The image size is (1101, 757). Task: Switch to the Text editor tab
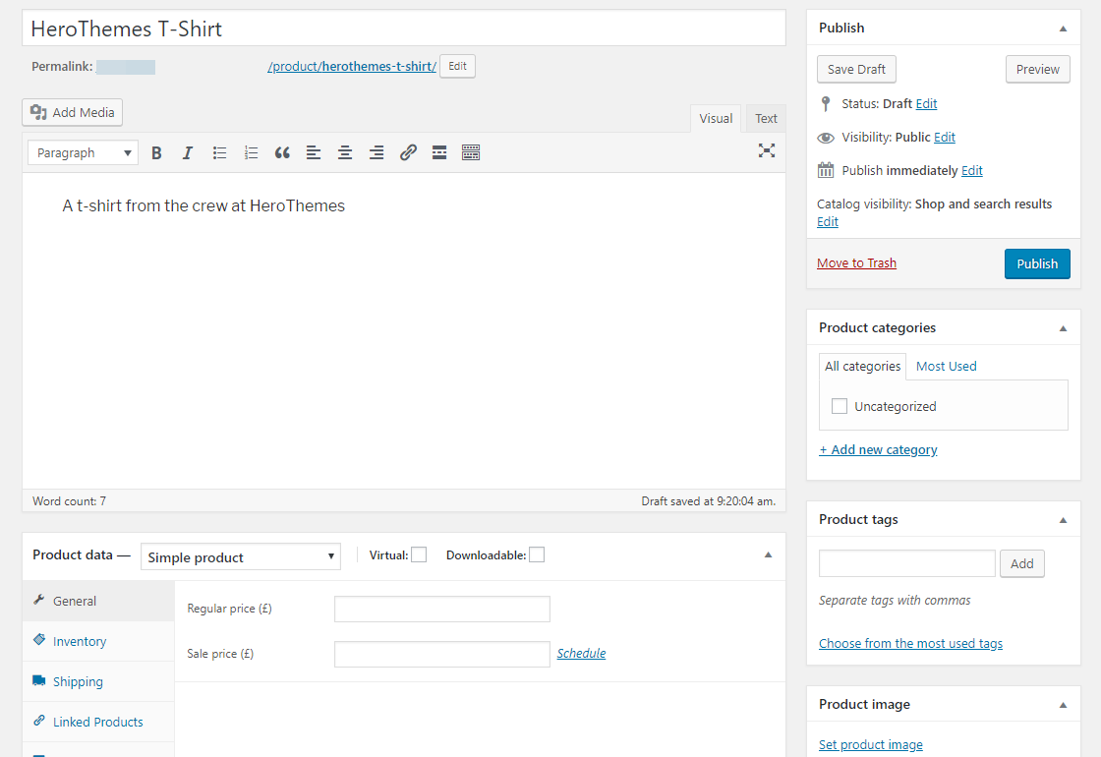766,118
